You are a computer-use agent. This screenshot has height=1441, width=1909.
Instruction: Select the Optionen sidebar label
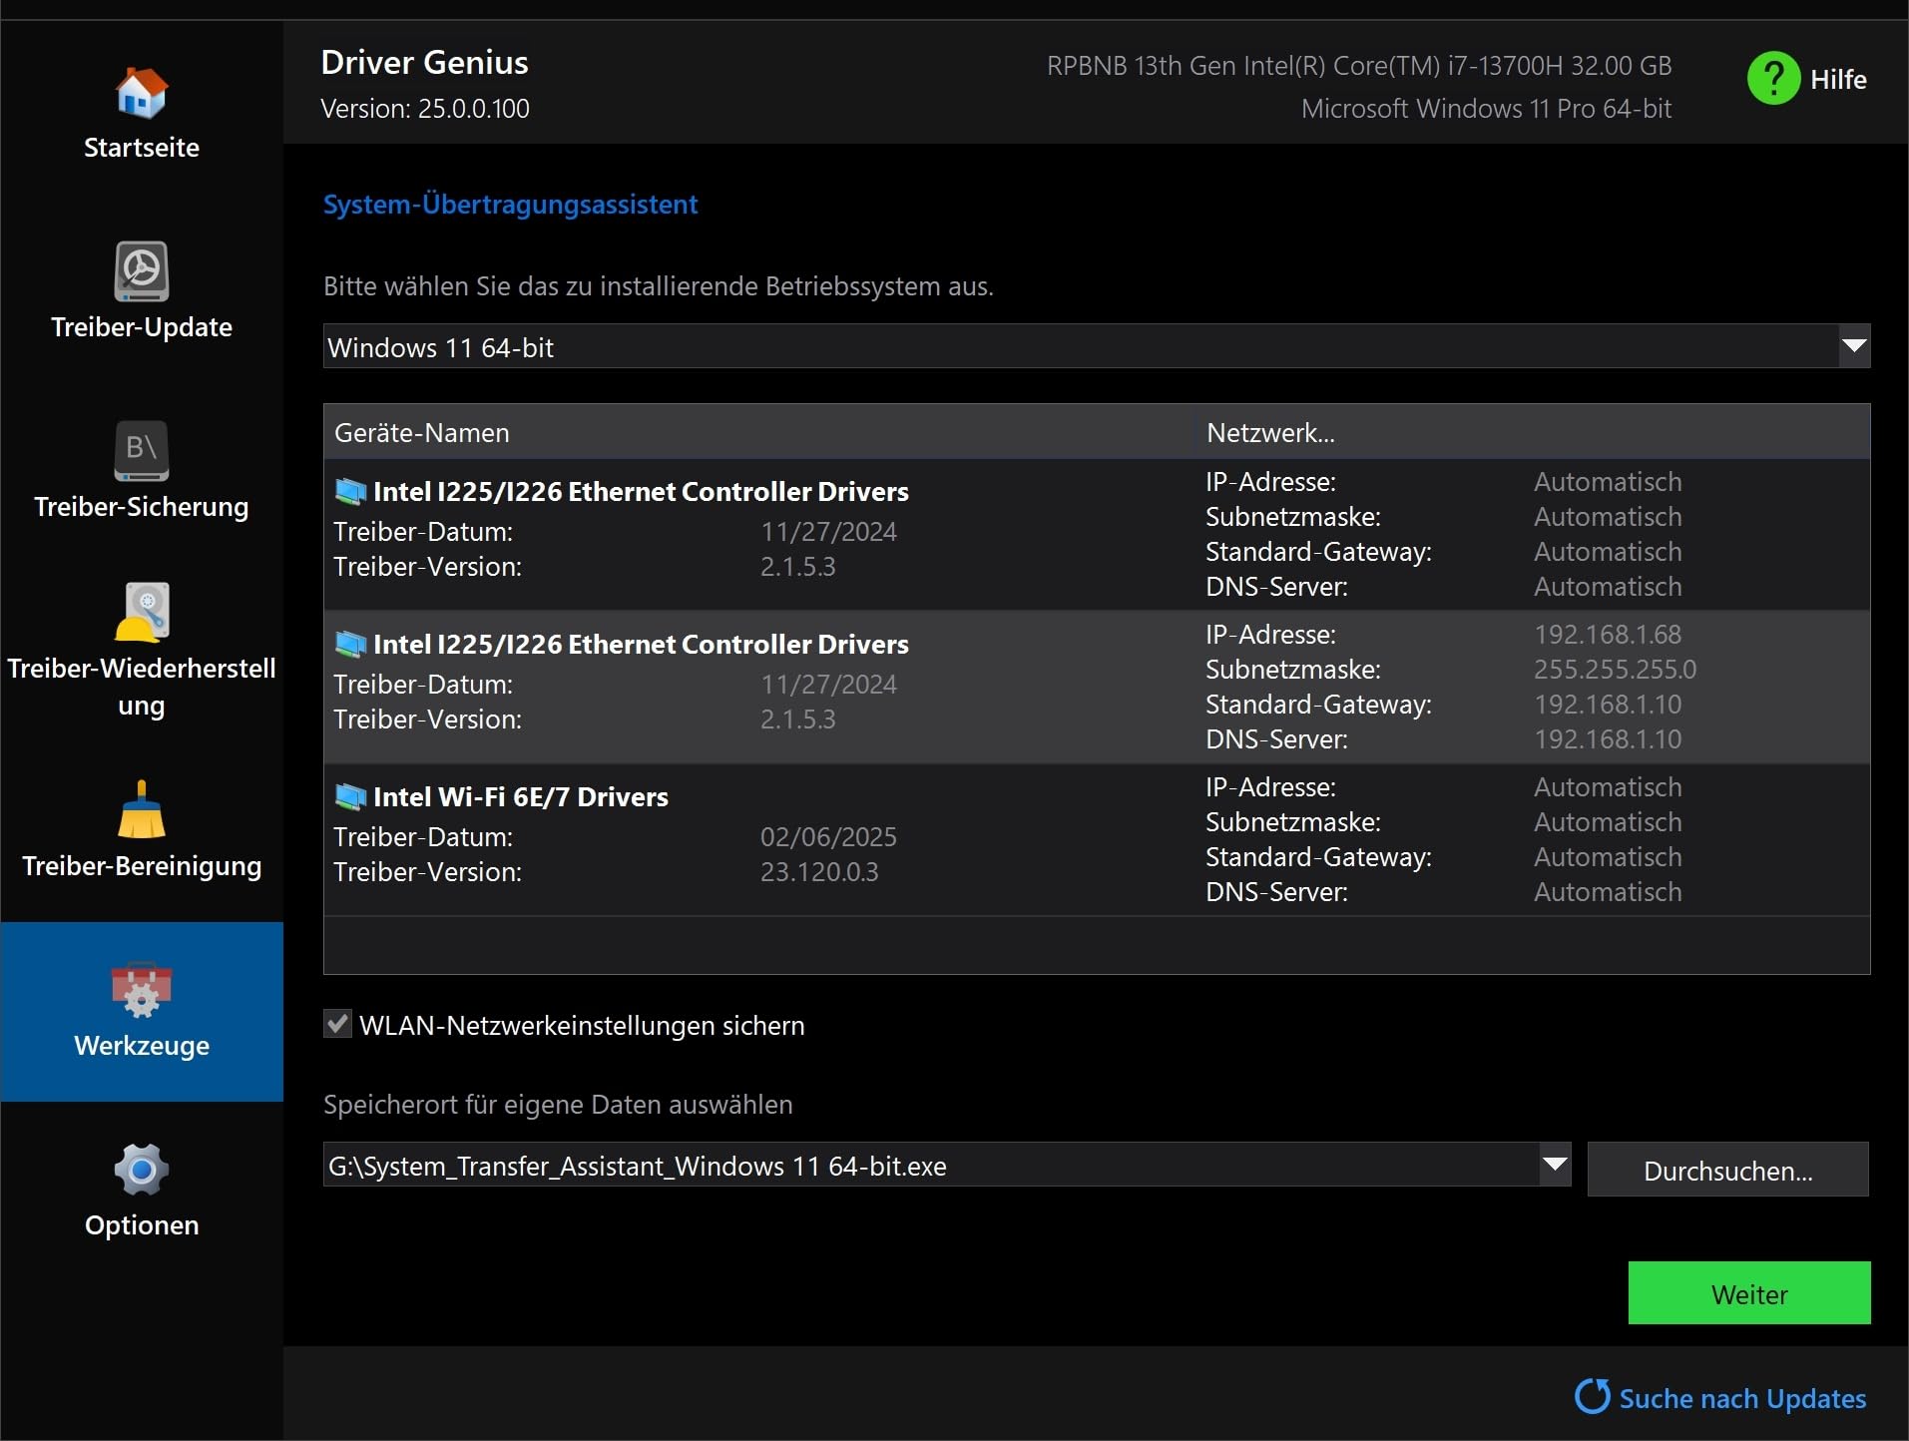142,1225
